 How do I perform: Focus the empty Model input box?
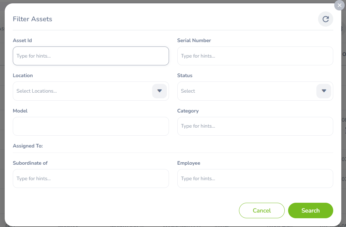(x=91, y=126)
